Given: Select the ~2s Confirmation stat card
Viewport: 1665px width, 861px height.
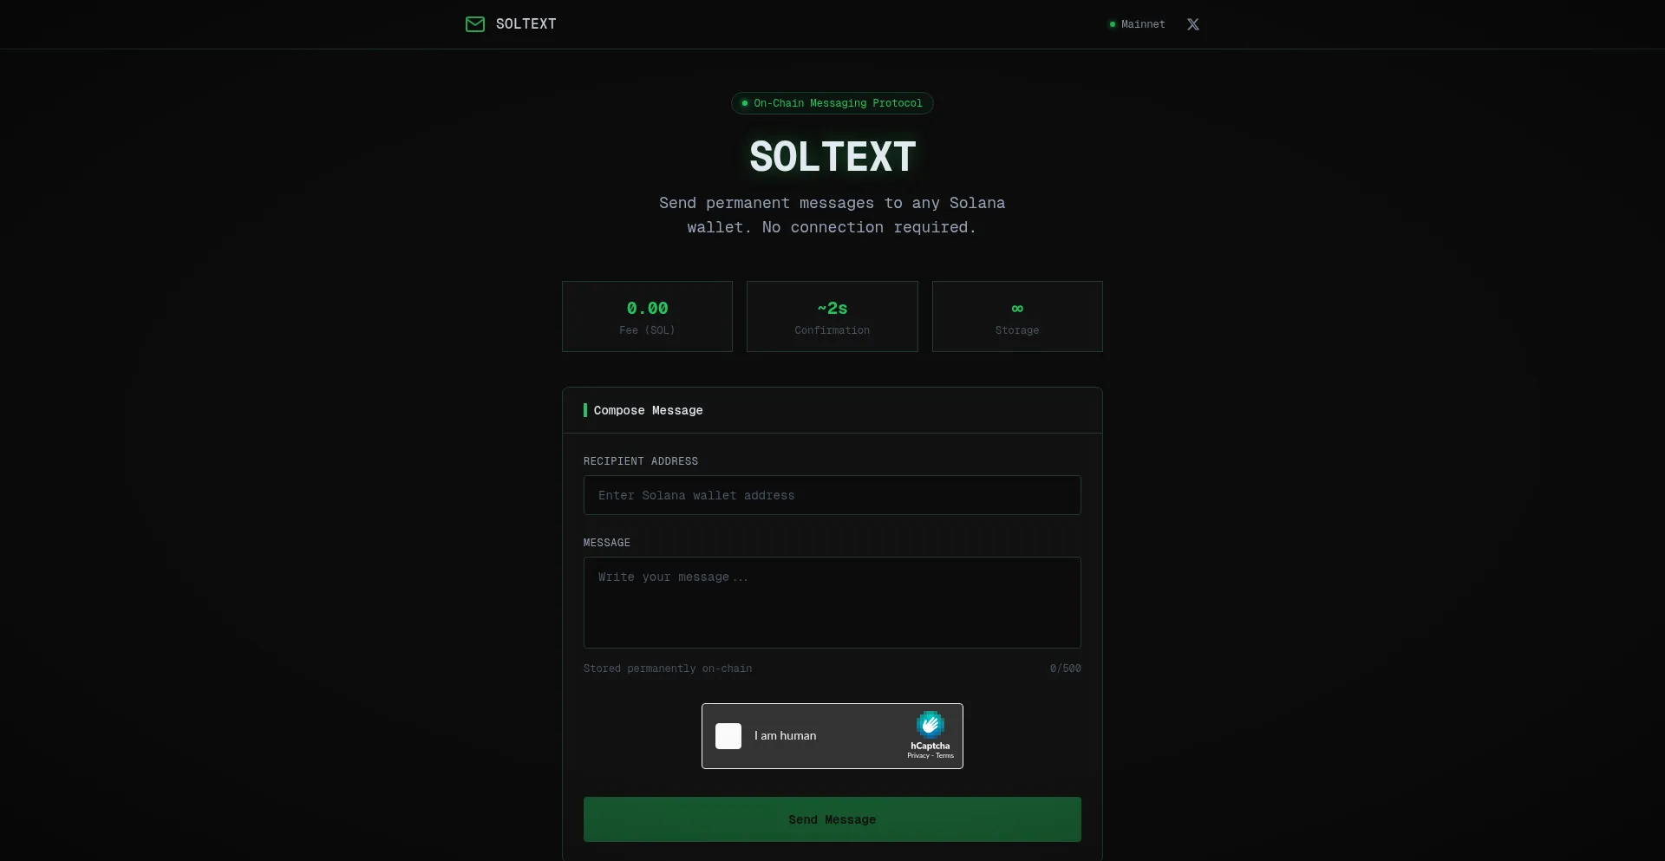Looking at the screenshot, I should (832, 316).
